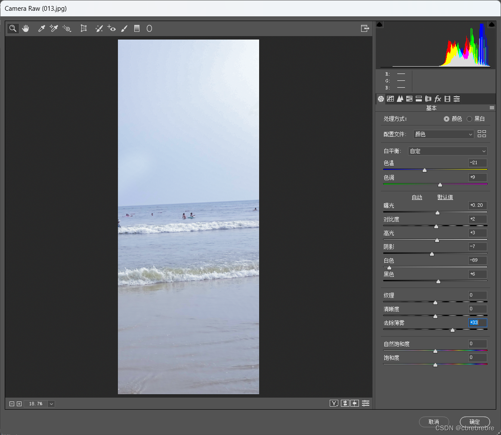The image size is (501, 435).
Task: Toggle between current and default settings icon
Action: 365,403
